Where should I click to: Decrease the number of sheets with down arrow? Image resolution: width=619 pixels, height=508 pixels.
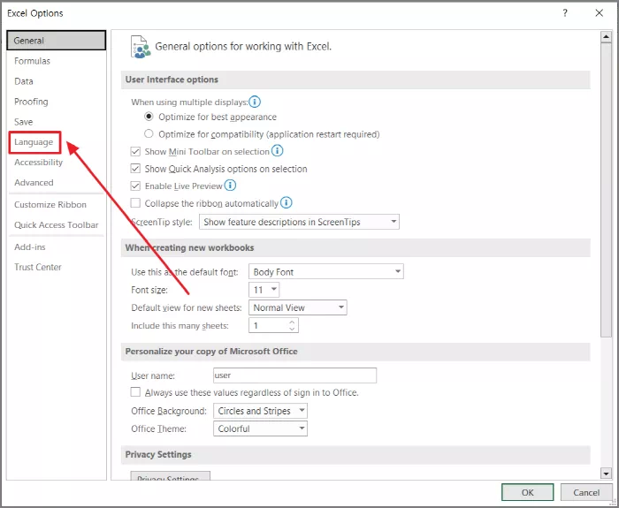tap(292, 329)
